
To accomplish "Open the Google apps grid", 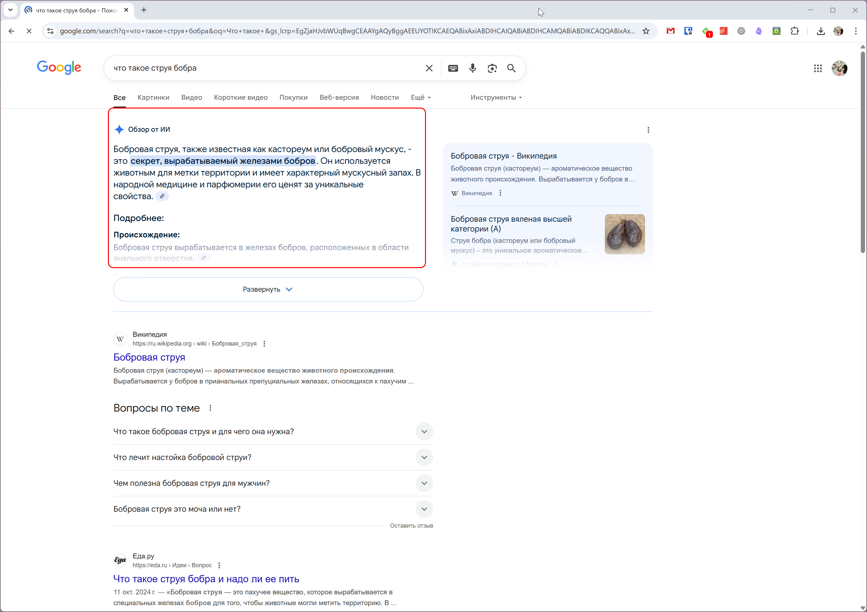I will click(x=818, y=68).
